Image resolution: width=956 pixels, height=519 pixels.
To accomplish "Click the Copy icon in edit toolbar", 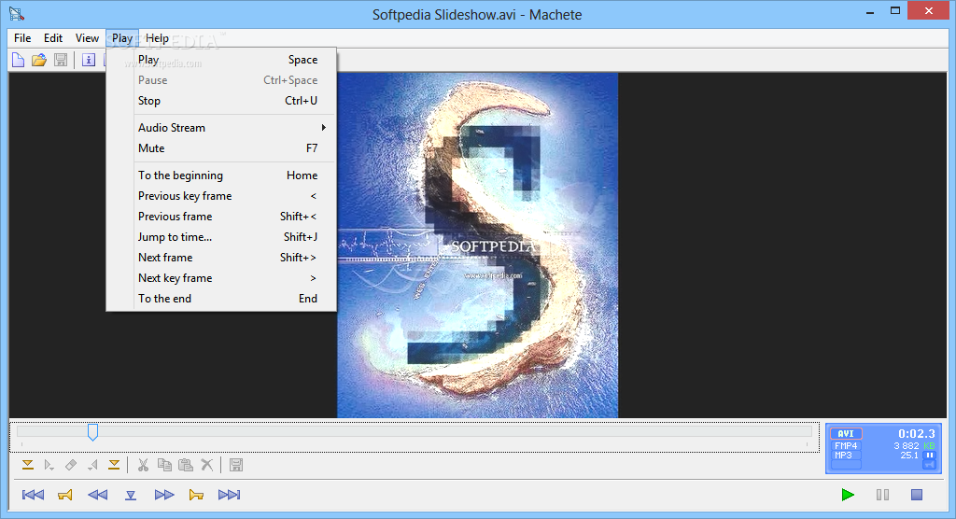I will [164, 466].
